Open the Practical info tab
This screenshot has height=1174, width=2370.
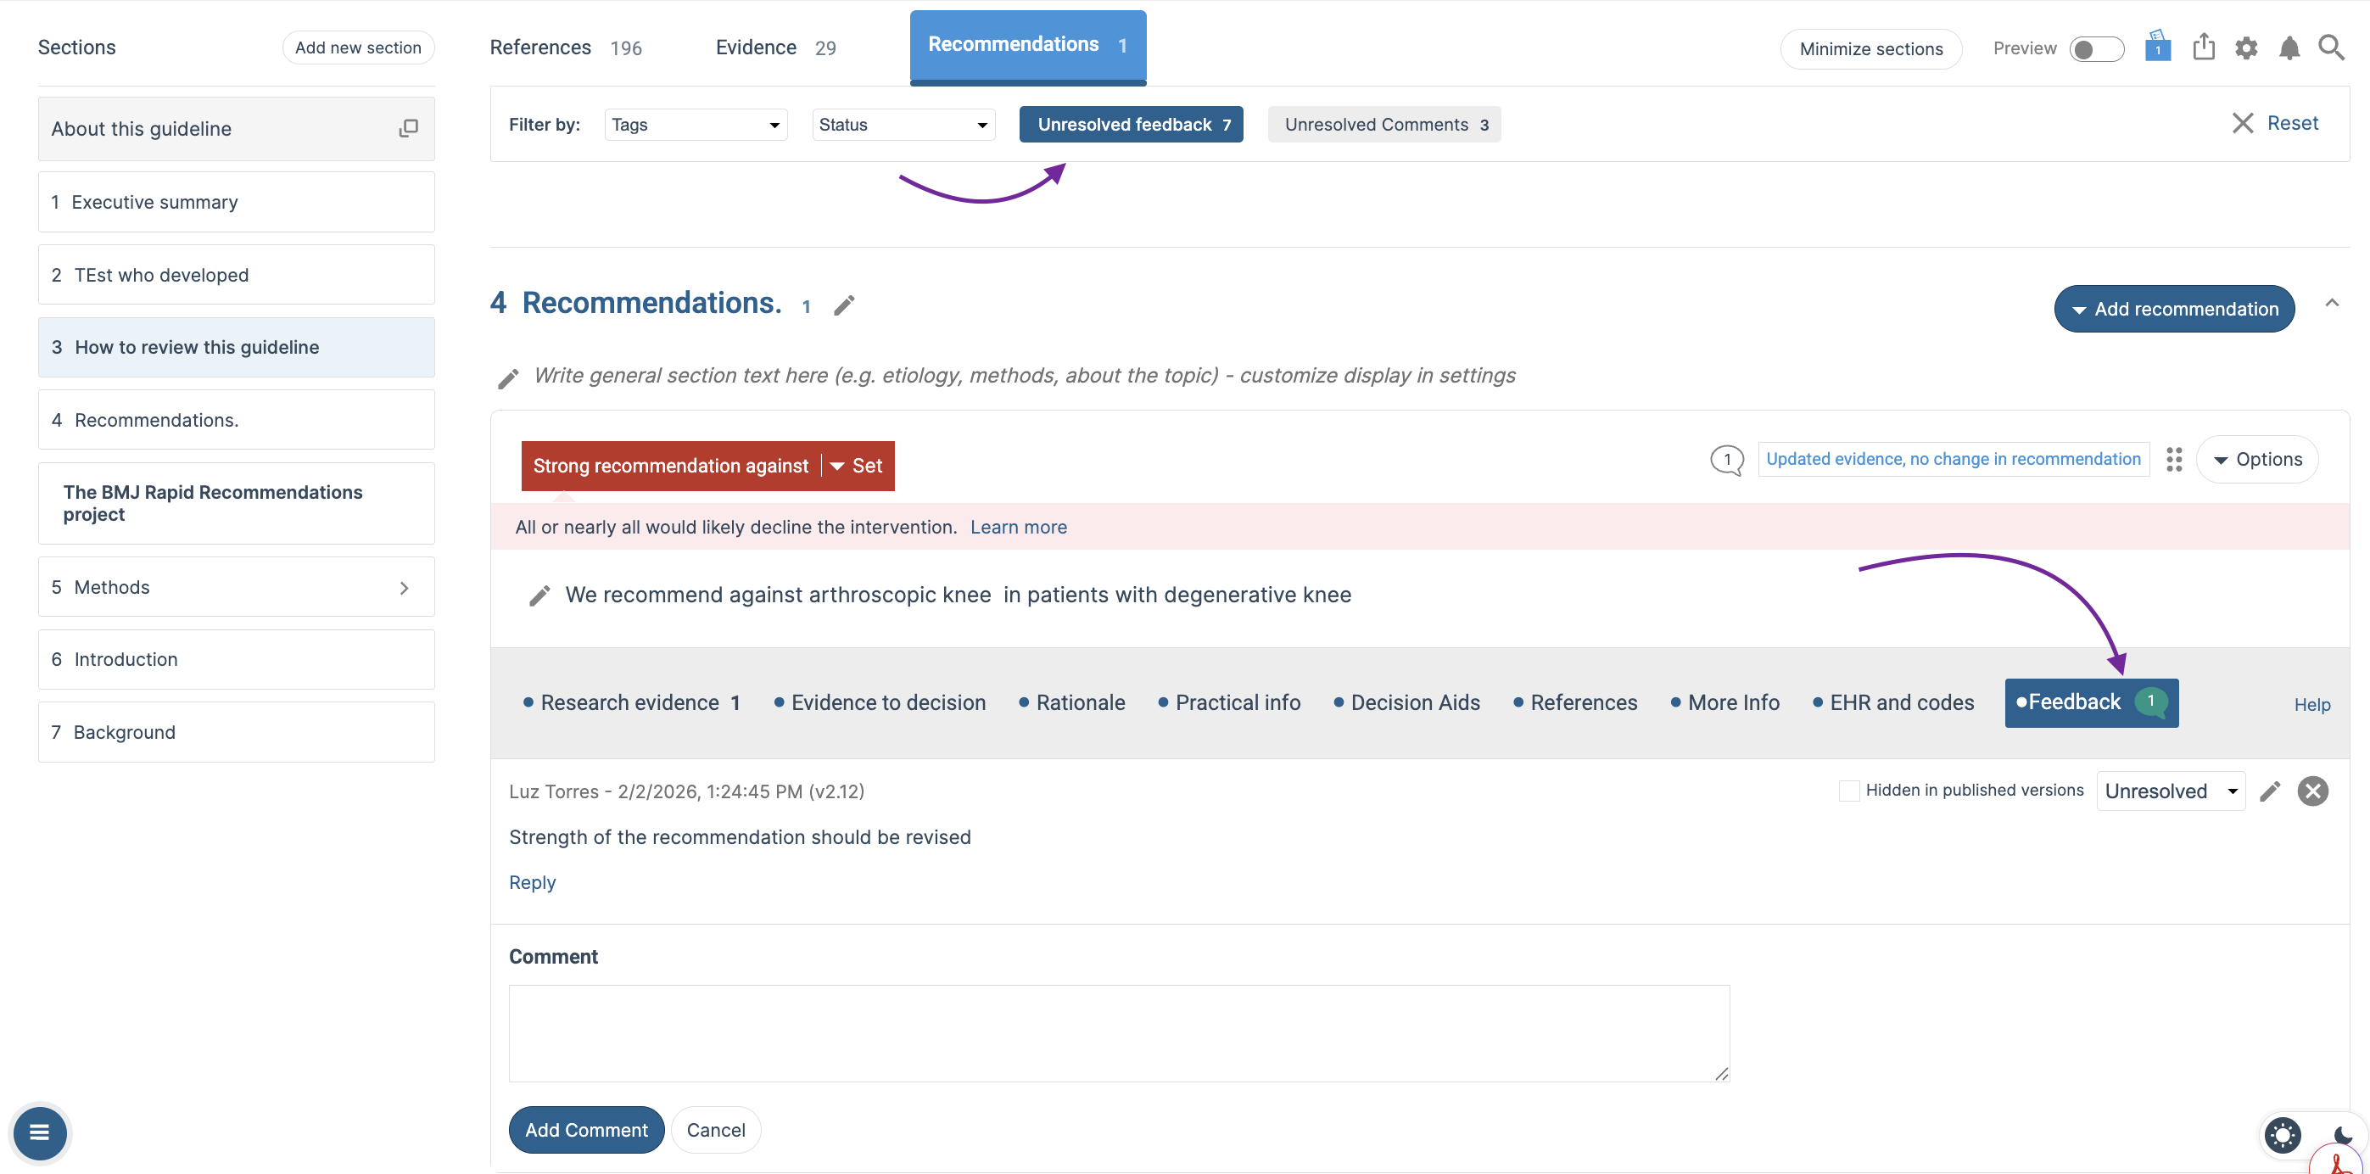click(x=1229, y=703)
